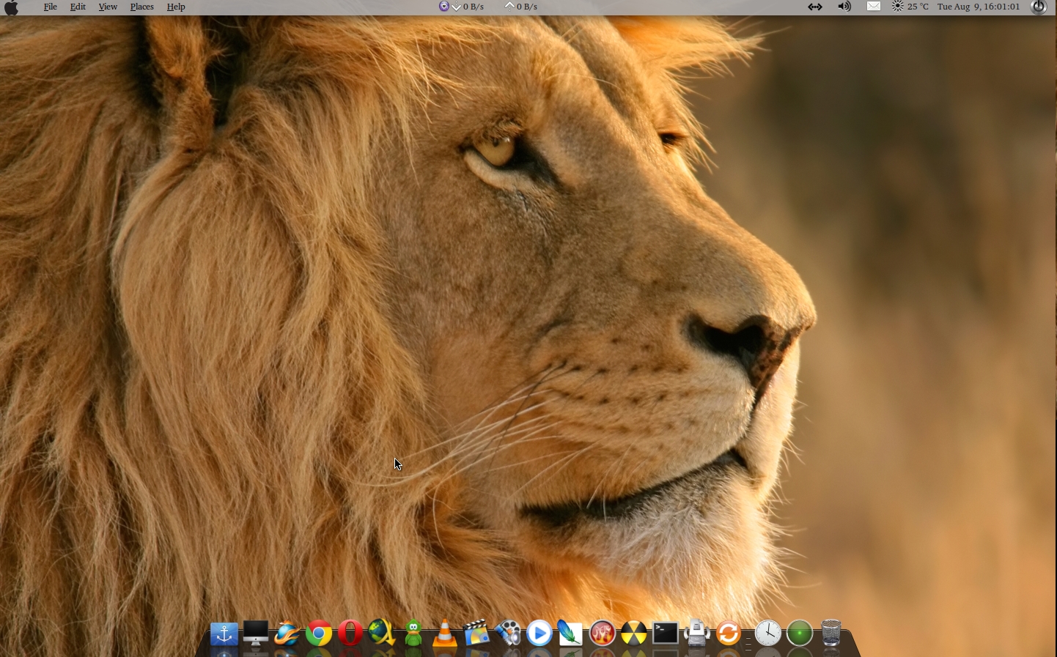Open the mail envelope indicator
The image size is (1057, 657).
[874, 7]
